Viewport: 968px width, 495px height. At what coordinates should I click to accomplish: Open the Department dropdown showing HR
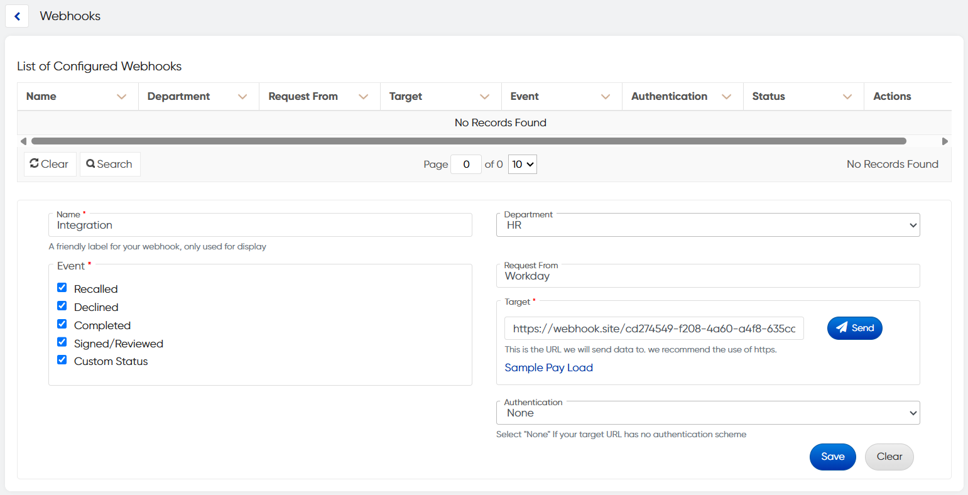point(708,226)
